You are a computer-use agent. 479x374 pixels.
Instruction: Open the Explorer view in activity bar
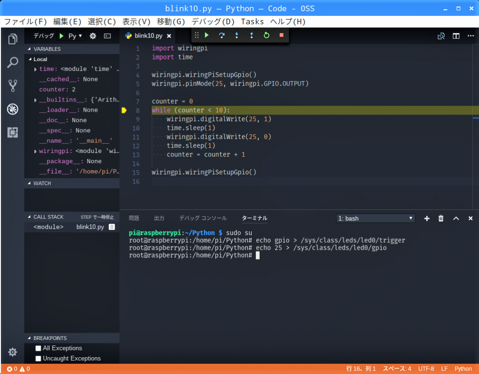tap(13, 39)
